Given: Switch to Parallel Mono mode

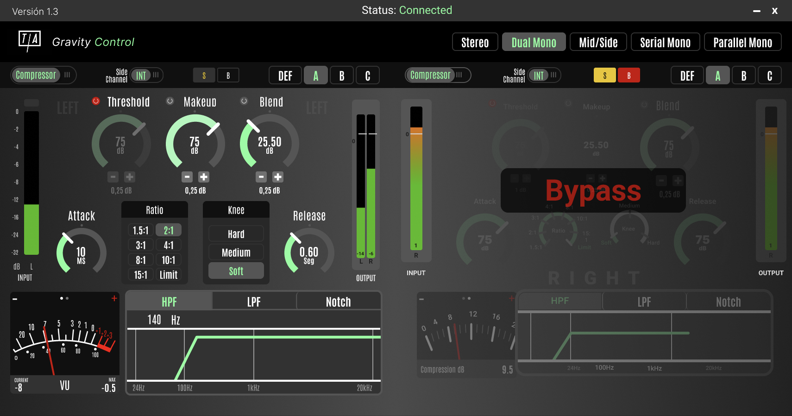Looking at the screenshot, I should pos(743,42).
